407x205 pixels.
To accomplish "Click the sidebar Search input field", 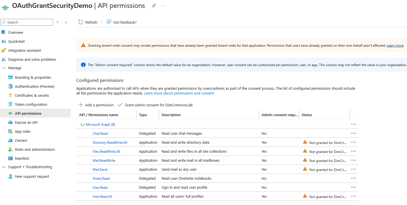I will click(28, 22).
